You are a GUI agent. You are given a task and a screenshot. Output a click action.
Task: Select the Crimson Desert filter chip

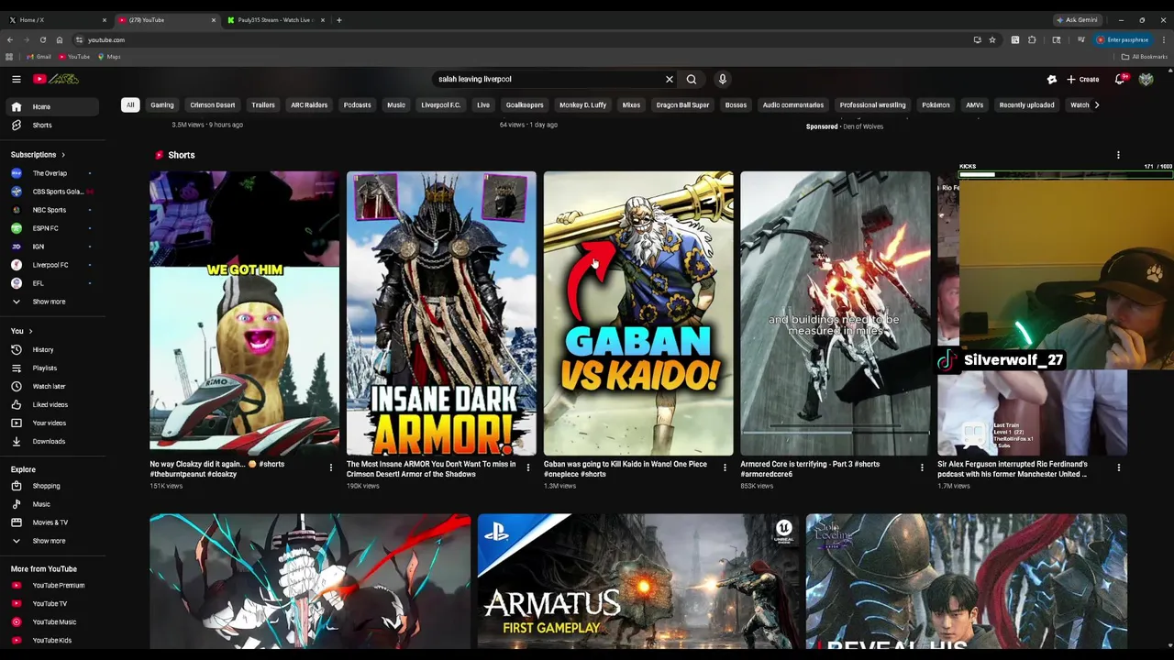(x=213, y=104)
